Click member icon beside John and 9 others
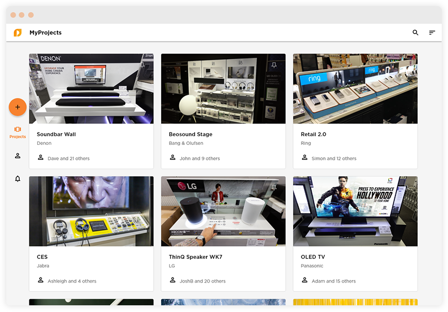448x312 pixels. (x=172, y=157)
